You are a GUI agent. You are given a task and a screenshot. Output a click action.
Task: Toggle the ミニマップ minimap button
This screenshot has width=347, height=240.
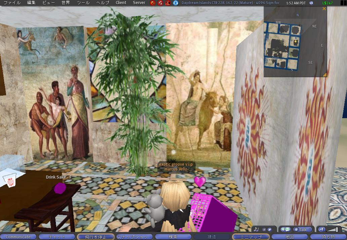250,237
